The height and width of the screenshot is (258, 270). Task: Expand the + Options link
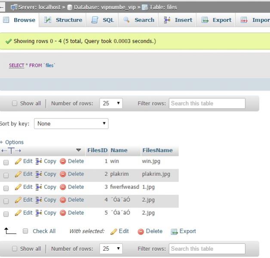12,142
